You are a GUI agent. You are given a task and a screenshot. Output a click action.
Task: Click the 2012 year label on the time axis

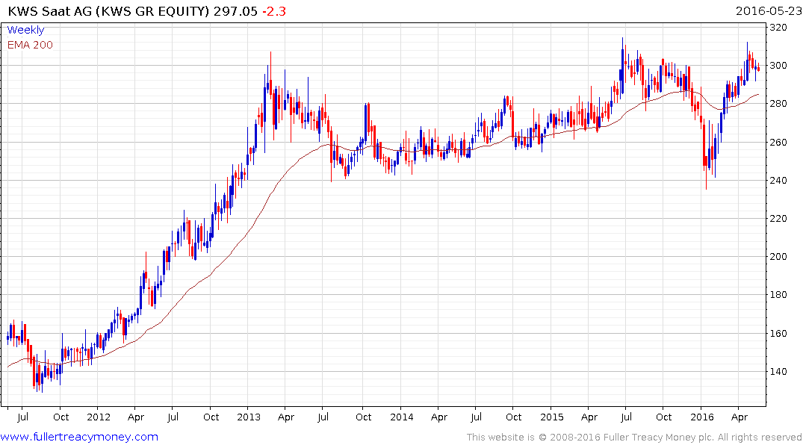tap(99, 417)
